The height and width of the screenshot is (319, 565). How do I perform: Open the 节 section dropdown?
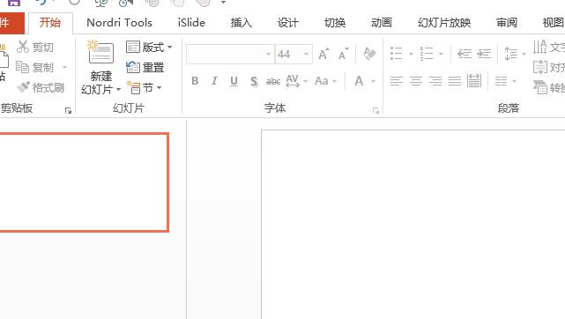pos(144,87)
